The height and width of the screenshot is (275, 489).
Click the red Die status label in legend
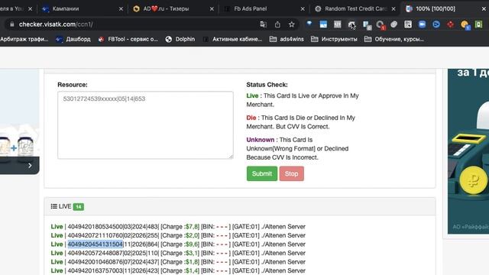tap(251, 118)
